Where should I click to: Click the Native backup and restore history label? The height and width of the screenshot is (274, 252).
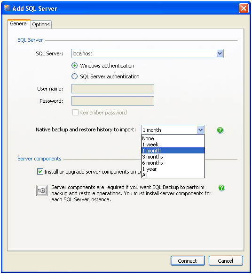86,129
